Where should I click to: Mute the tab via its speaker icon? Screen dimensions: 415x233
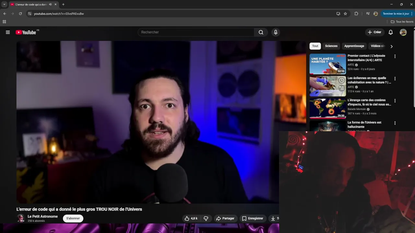(x=50, y=5)
